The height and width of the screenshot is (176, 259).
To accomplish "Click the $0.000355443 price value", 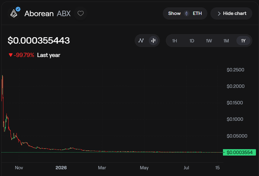I will [39, 41].
